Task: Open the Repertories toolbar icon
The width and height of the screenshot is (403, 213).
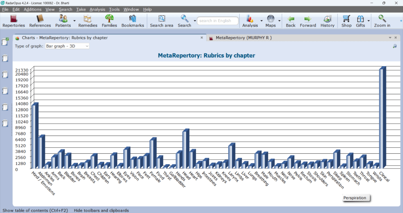Action: (14, 21)
